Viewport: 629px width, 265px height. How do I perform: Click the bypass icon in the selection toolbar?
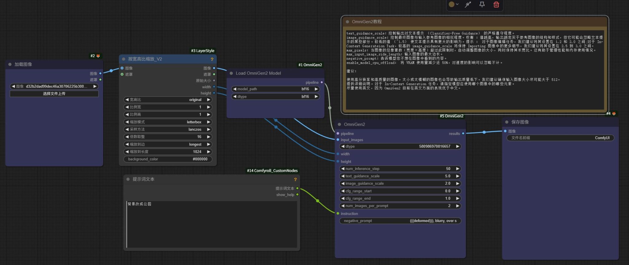(x=468, y=5)
